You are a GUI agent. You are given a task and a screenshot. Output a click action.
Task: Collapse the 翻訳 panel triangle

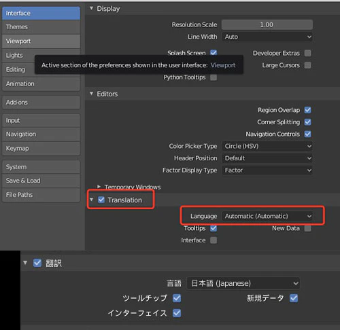[x=25, y=263]
